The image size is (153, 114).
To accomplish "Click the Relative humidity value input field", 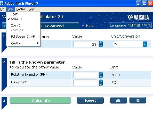I will [86, 75].
